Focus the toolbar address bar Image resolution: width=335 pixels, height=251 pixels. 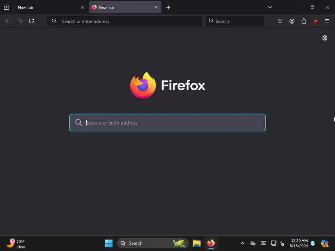pos(125,21)
